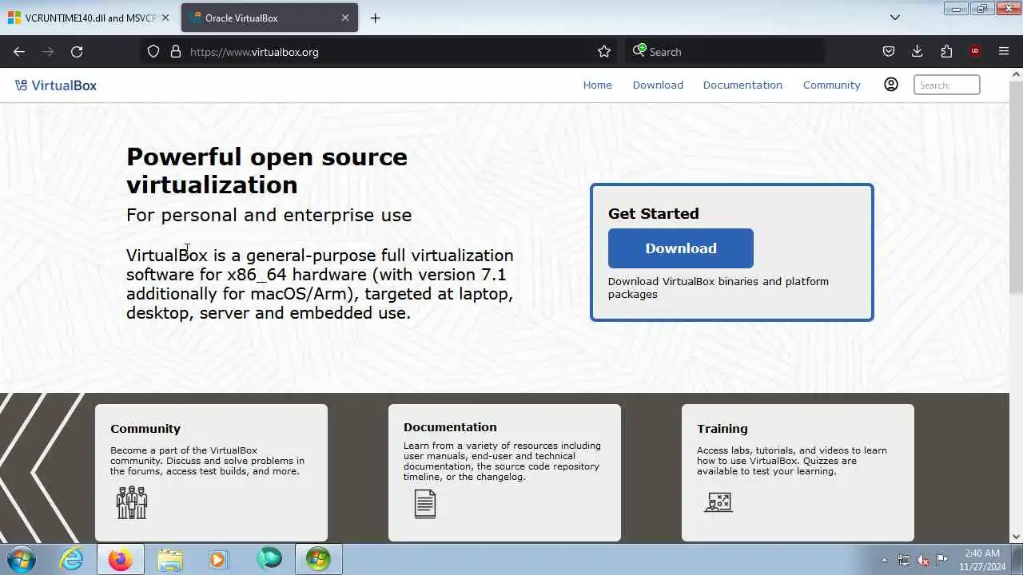Launch Internet Explorer from the taskbar
Viewport: 1023px width, 575px height.
click(x=72, y=559)
